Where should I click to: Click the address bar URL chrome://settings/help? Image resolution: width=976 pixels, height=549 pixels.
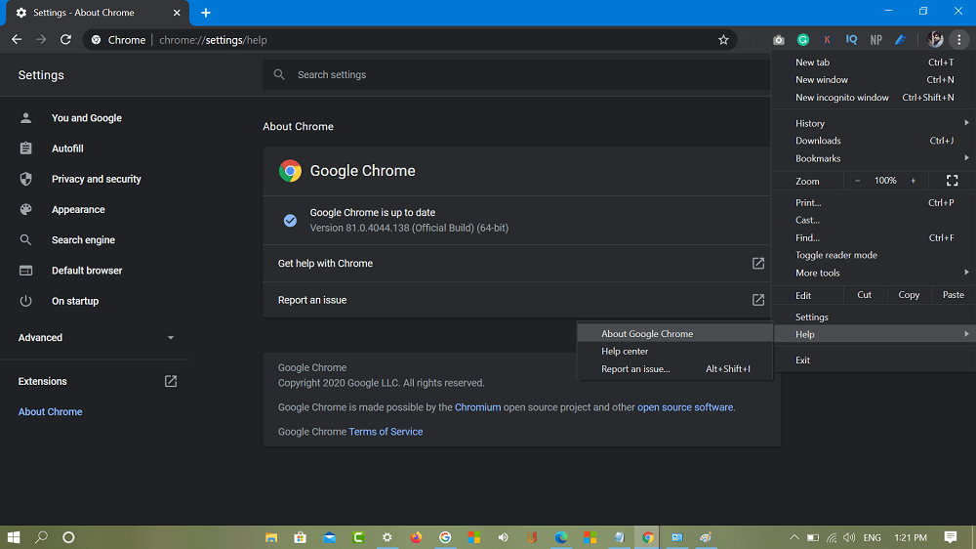pos(213,40)
